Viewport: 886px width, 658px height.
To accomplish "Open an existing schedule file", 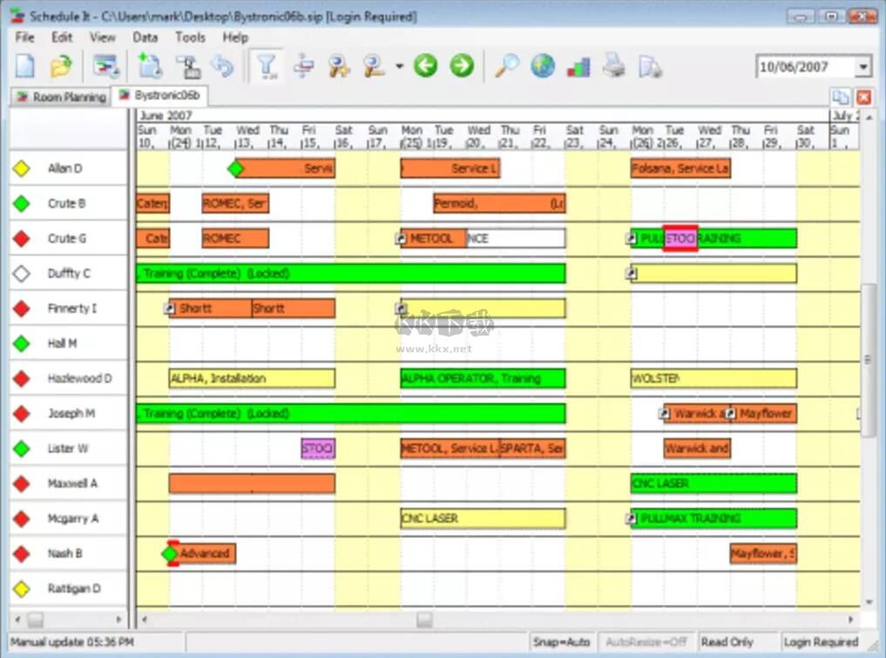I will [x=59, y=65].
